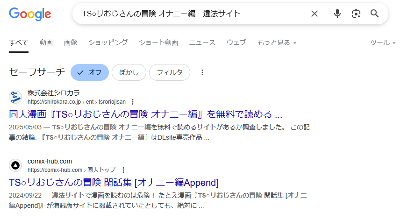The image size is (415, 220).
Task: Open the Google logo homepage
Action: point(30,14)
